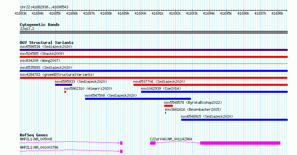This screenshot has width=297, height=155.
Task: Click label nsv4284763 (gnomADStructuralVariants)
Action: [x=57, y=75]
